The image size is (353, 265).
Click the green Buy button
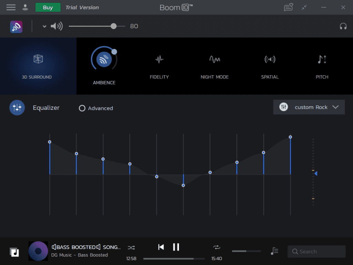point(48,8)
